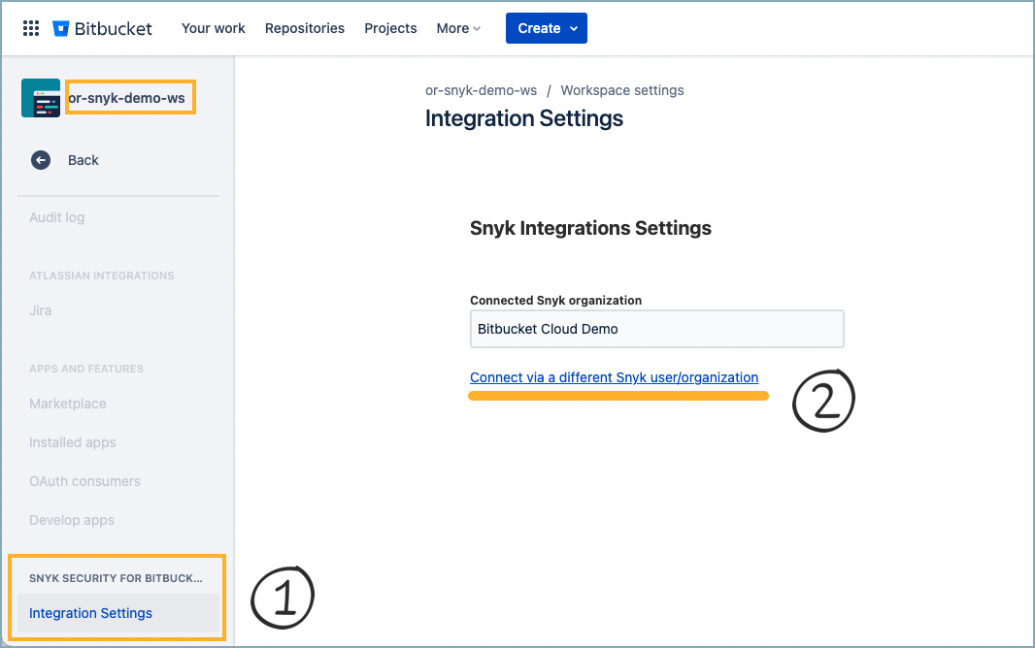The height and width of the screenshot is (648, 1035).
Task: Click the SNYK SECURITY FOR BITBUCK... section header
Action: point(117,578)
